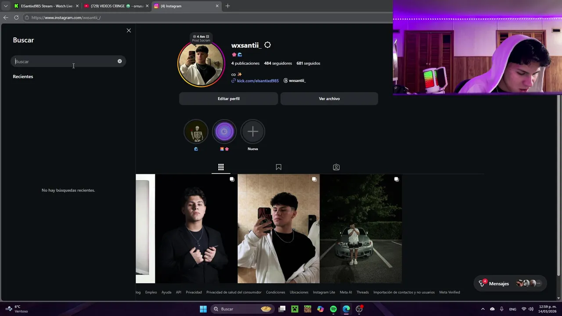The image size is (562, 316).
Task: Open Threads wxsantii_ profile link
Action: point(295,81)
